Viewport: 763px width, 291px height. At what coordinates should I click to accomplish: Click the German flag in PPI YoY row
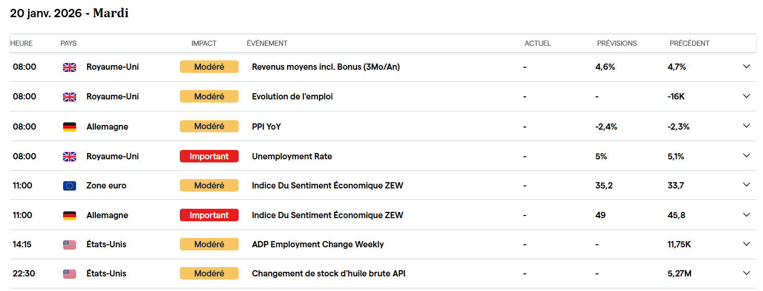pos(69,126)
